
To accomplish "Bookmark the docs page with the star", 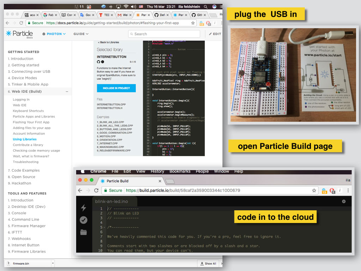I will pyautogui.click(x=193, y=23).
